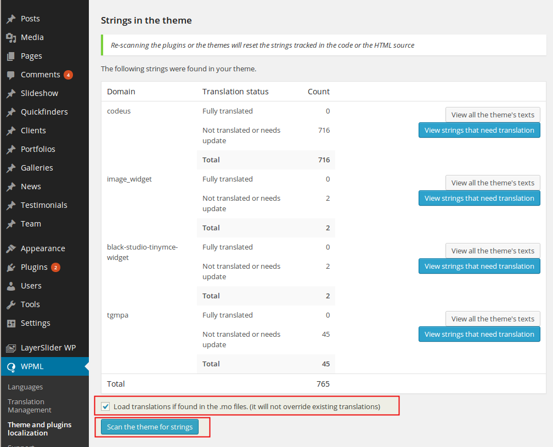553x447 pixels.
Task: Open the Plugins menu label
Action: [34, 267]
